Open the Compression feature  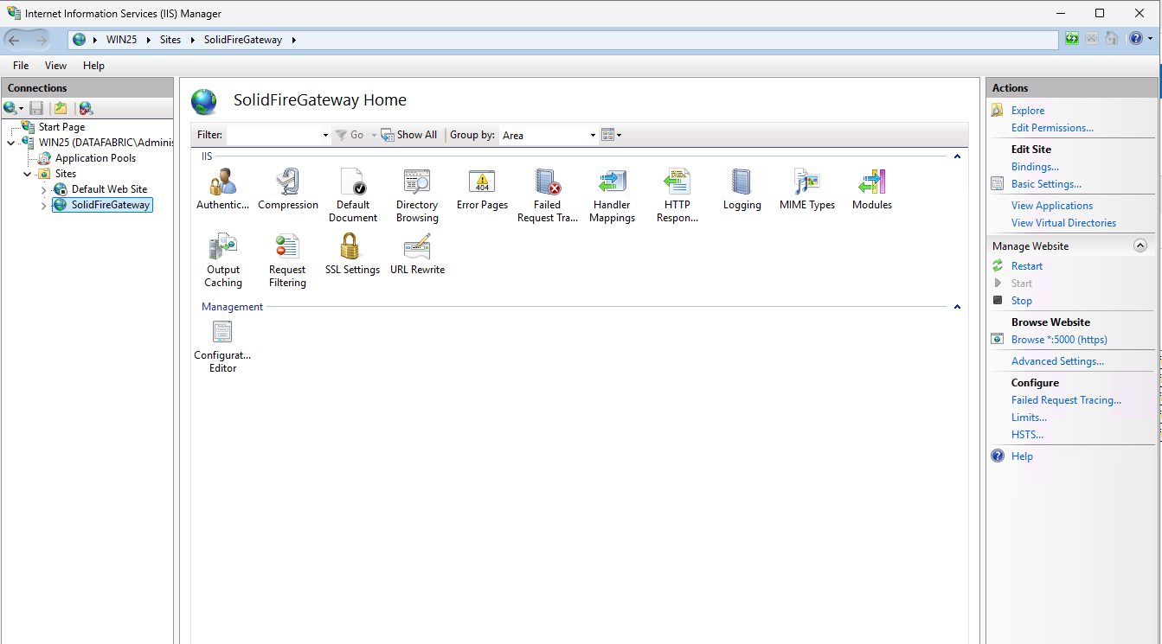point(288,190)
